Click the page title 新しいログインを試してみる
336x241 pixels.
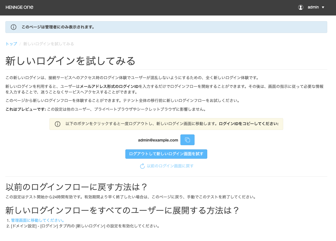tap(70, 61)
